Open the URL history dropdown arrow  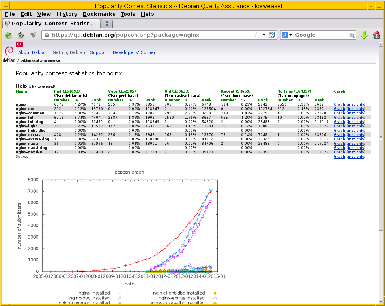click(264, 35)
